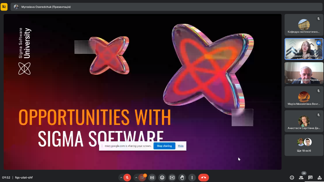Open the chat panel icon

tap(310, 178)
